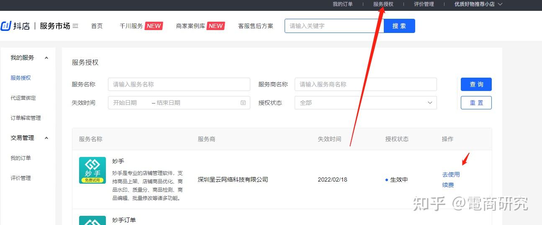Open 客服售后方案 navigation item

point(256,26)
